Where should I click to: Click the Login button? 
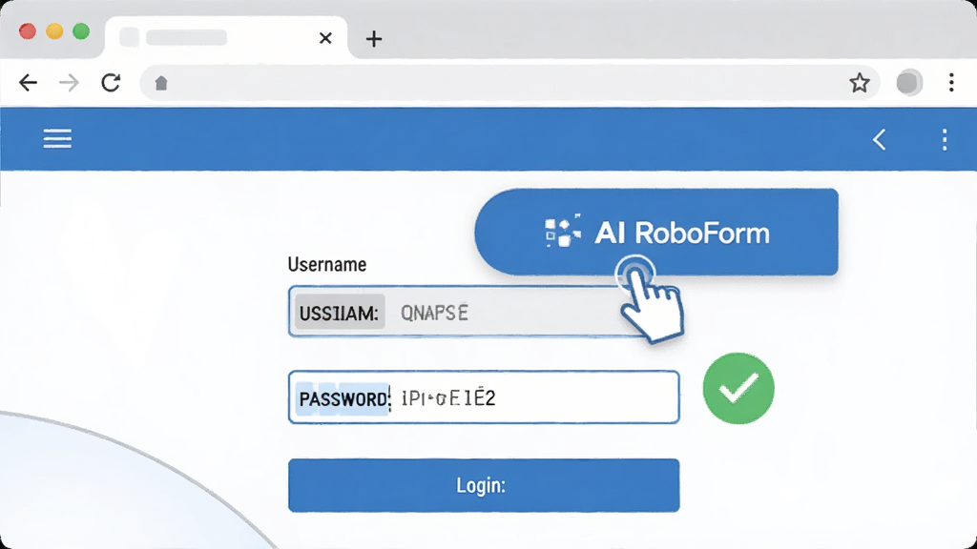[x=484, y=485]
